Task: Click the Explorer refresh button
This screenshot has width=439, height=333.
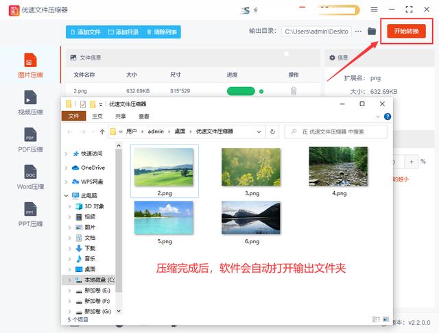Action: point(272,132)
